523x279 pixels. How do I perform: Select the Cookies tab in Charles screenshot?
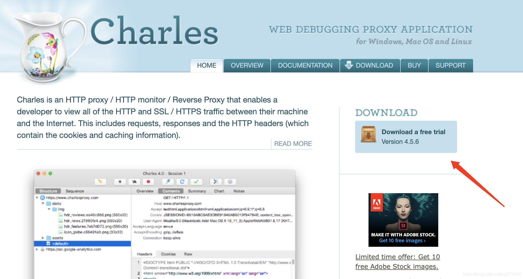[168, 254]
